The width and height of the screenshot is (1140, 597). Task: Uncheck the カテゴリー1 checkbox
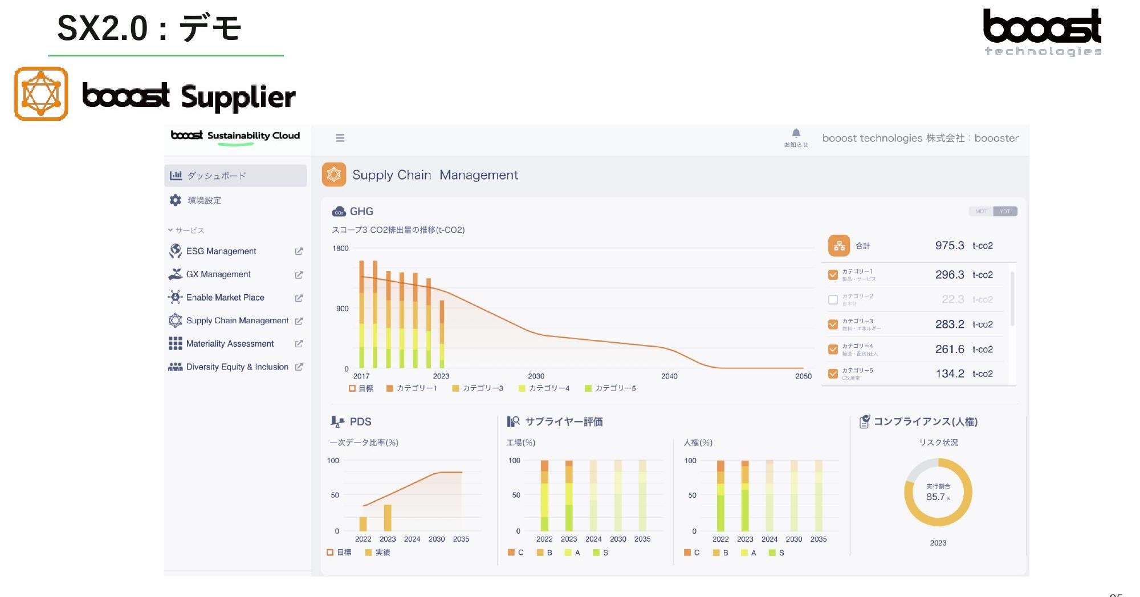tap(833, 275)
